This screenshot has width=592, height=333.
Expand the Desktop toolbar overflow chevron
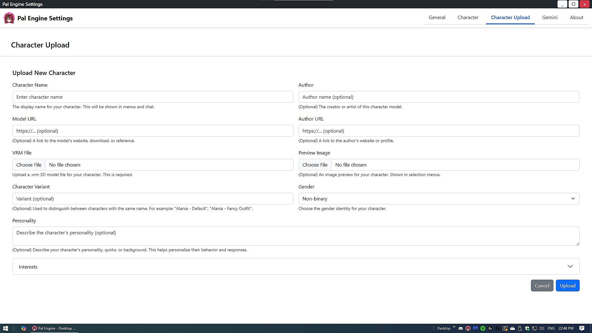[x=454, y=327]
